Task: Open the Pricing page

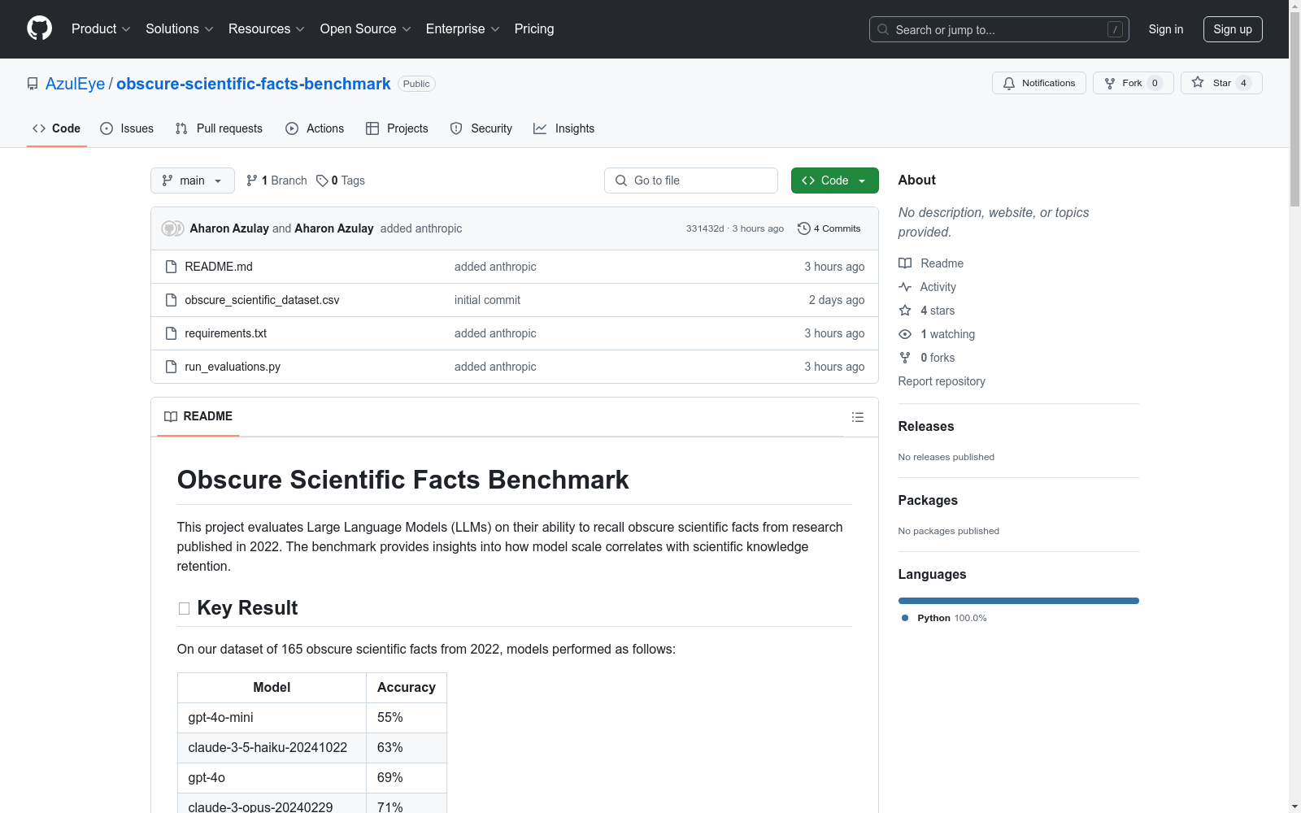Action: coord(534,29)
